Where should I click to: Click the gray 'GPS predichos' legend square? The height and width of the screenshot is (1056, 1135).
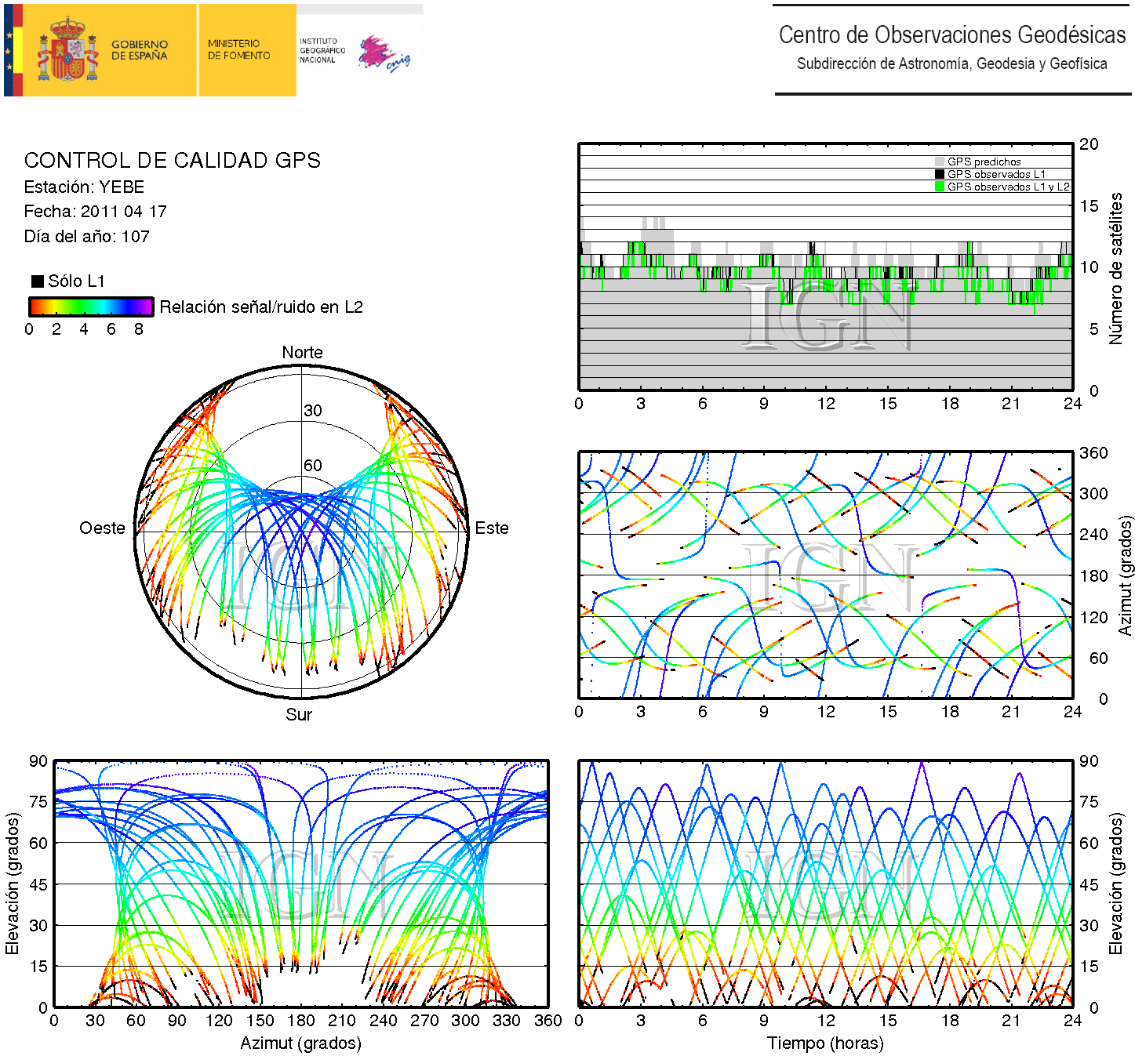click(x=939, y=161)
